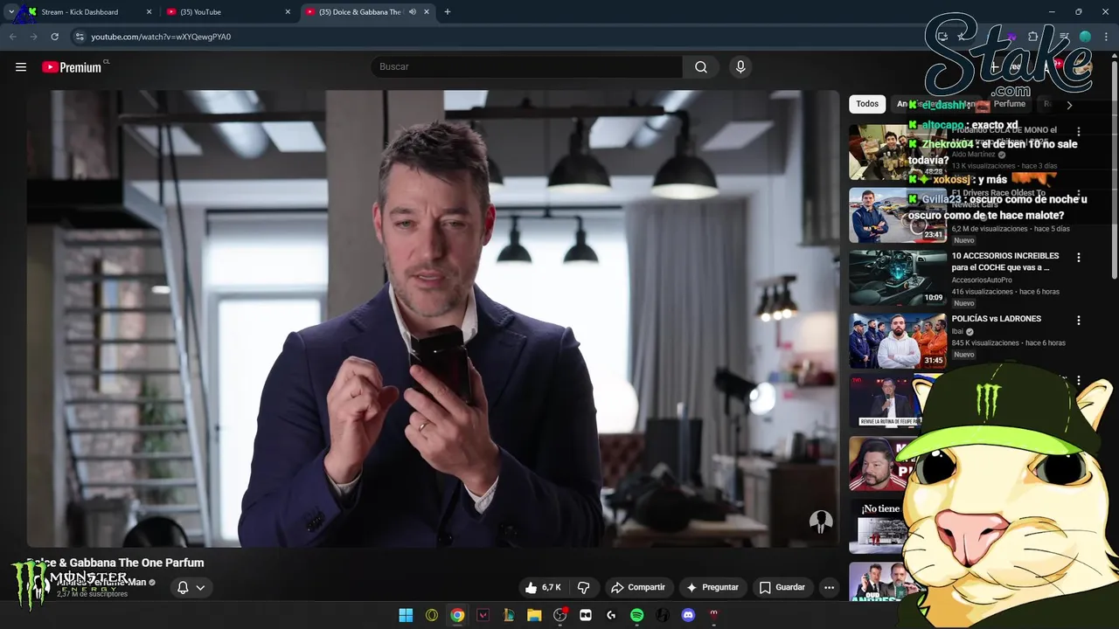Open Windows Start menu
Viewport: 1119px width, 629px height.
click(x=406, y=615)
